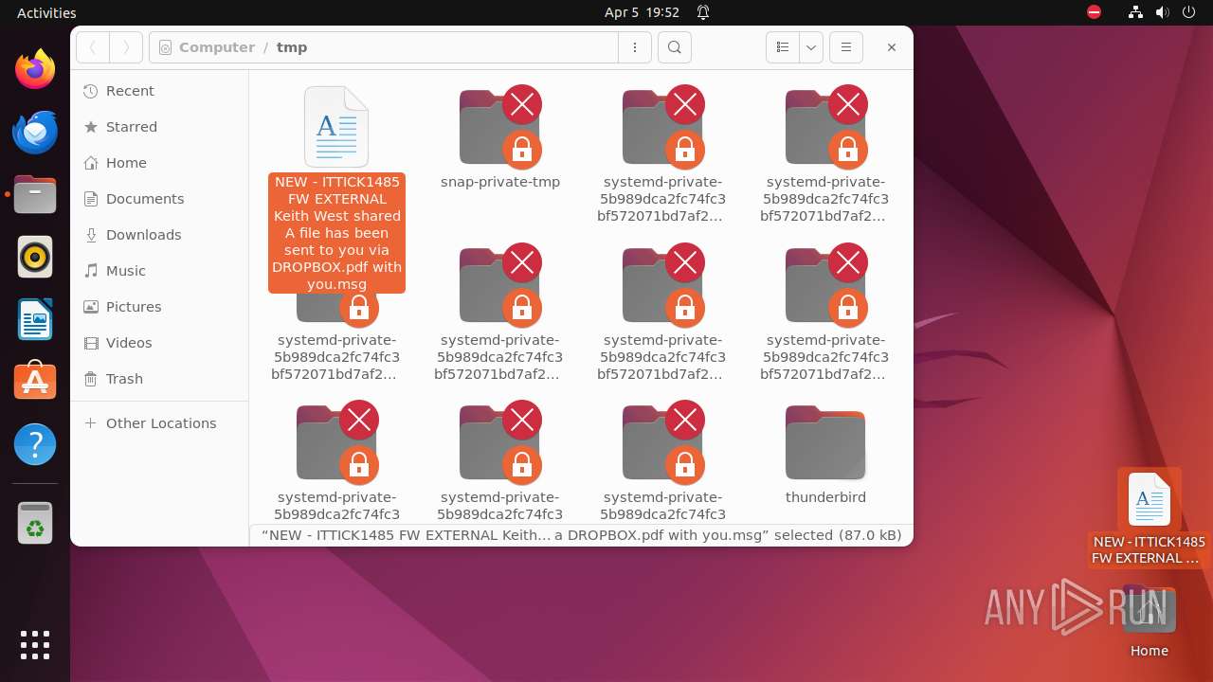Image resolution: width=1213 pixels, height=682 pixels.
Task: Open Music in the sidebar
Action: tap(159, 271)
